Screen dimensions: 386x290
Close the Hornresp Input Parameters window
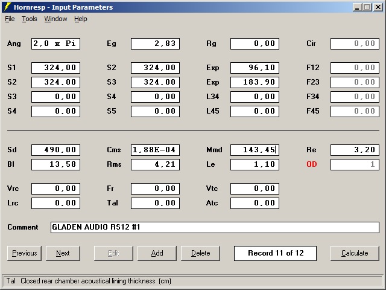pyautogui.click(x=378, y=7)
